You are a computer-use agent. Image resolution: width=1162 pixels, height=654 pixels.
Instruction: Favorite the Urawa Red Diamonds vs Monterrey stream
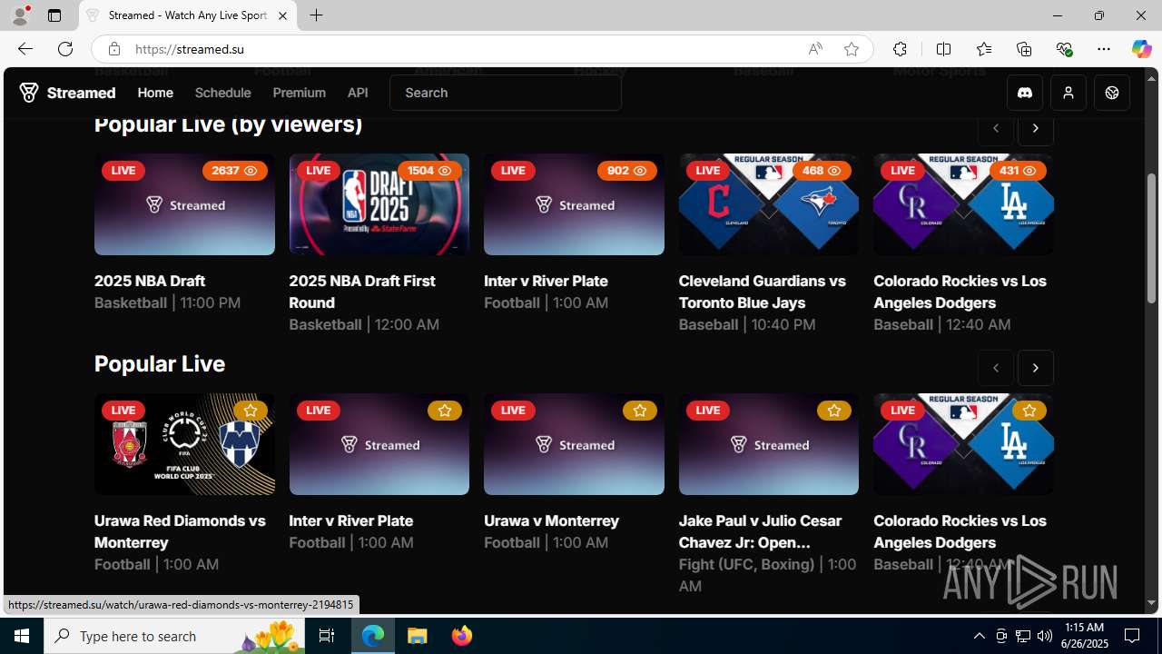[251, 411]
